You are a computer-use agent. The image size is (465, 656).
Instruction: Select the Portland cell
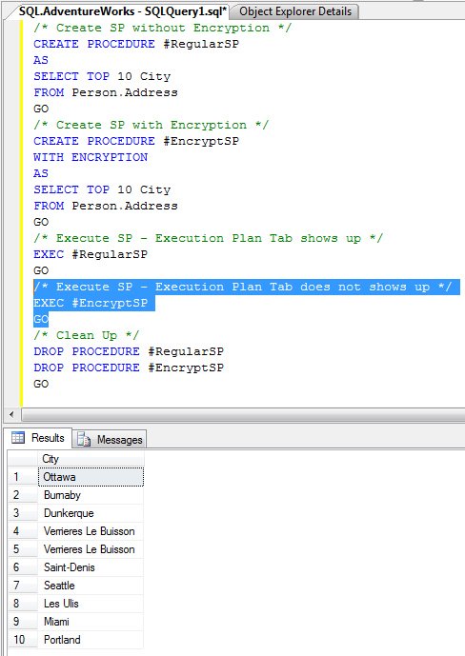pyautogui.click(x=91, y=639)
